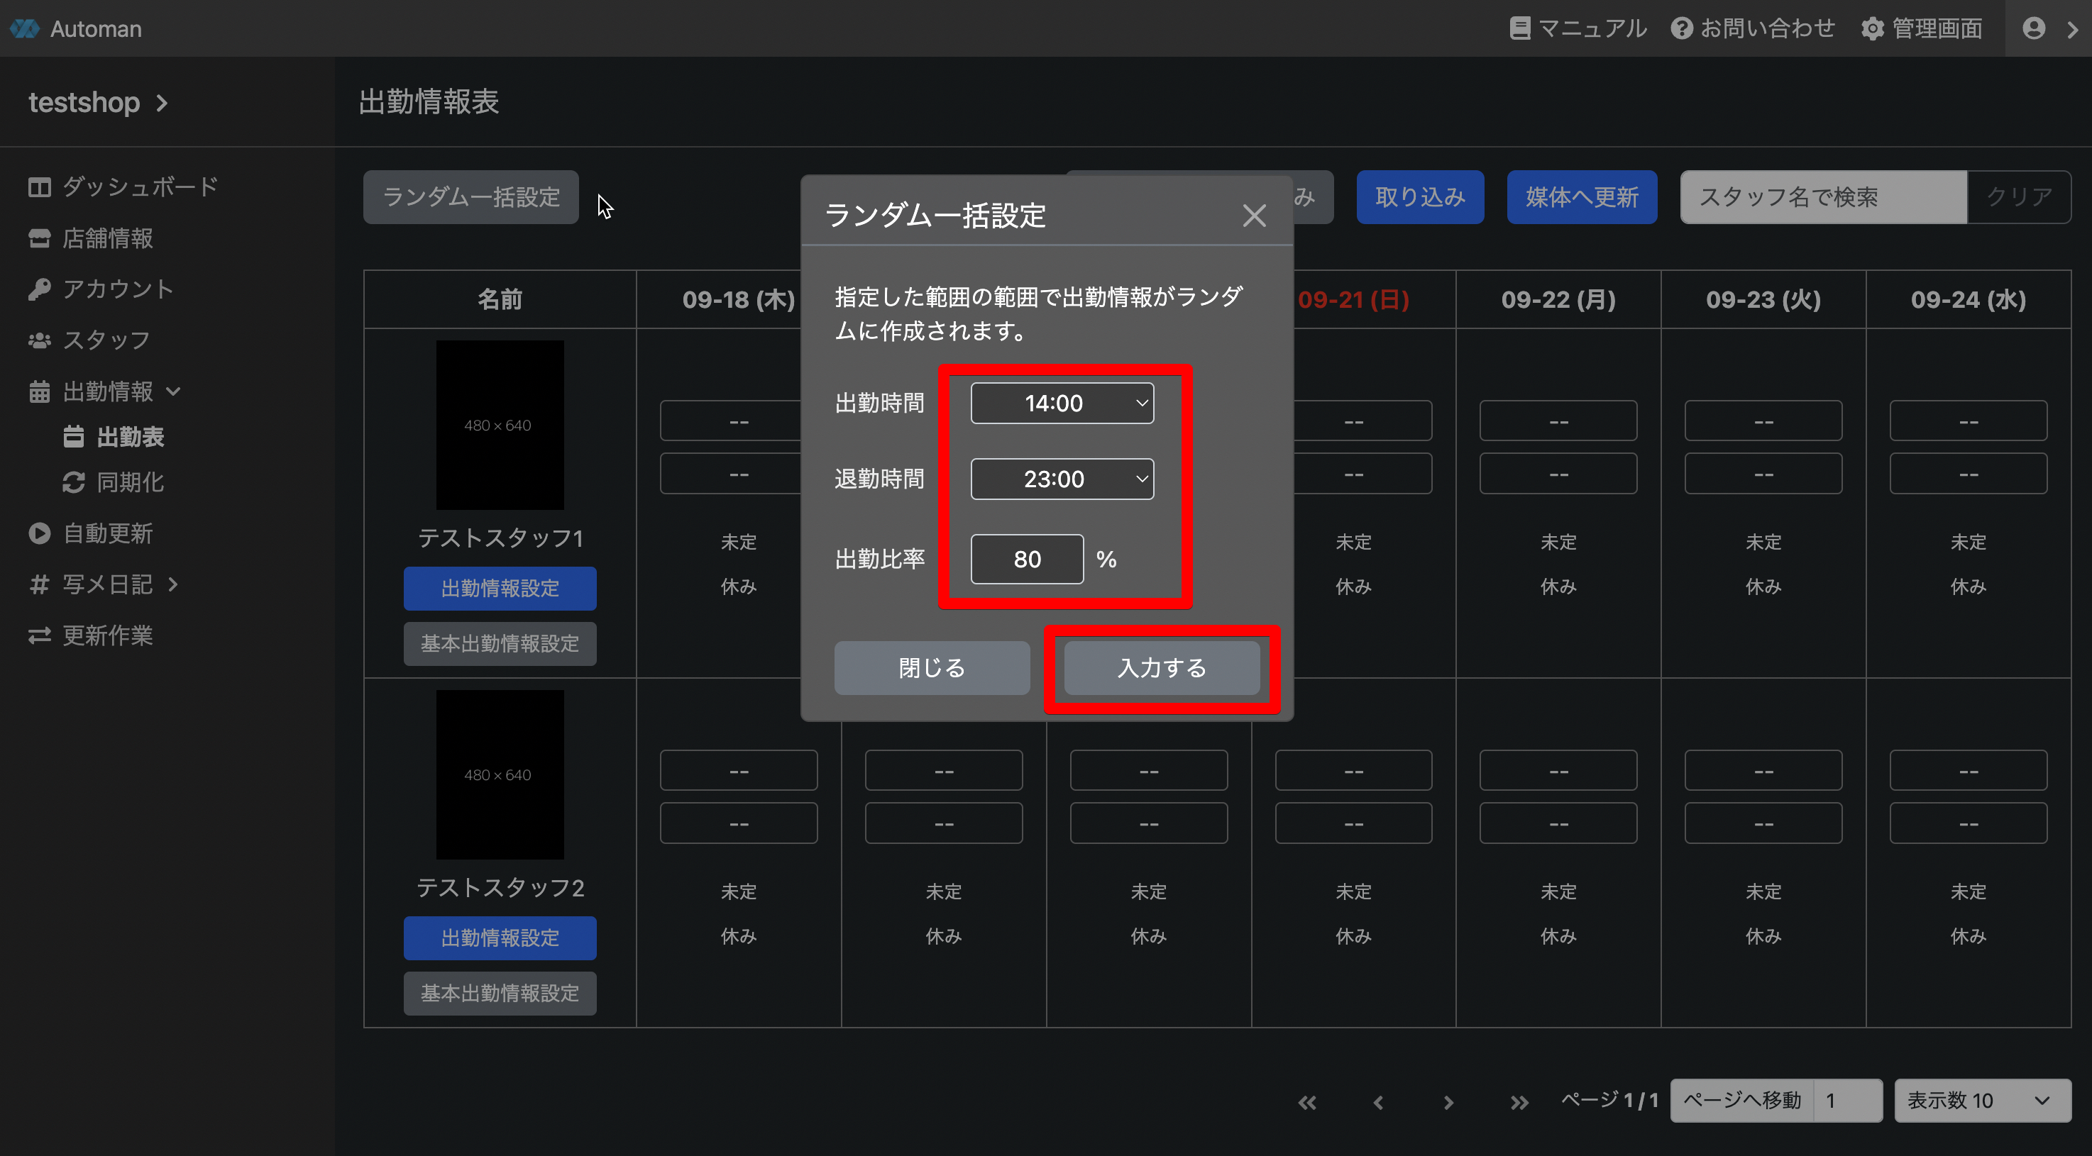
Task: Click the 媒体へ更新 button
Action: click(x=1581, y=196)
